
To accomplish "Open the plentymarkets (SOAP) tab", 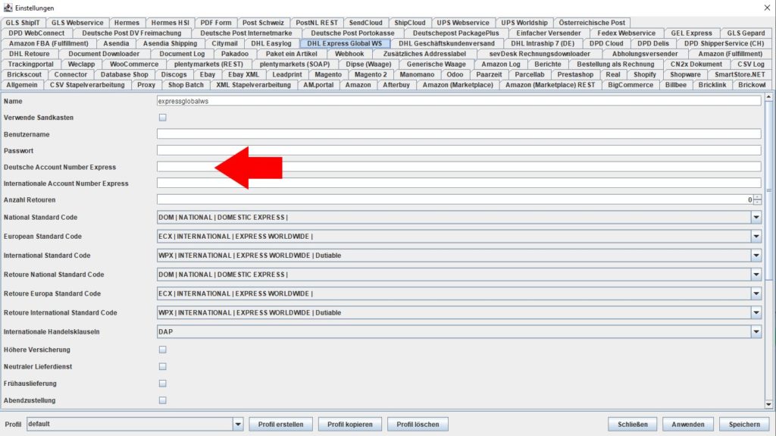I will tap(295, 64).
